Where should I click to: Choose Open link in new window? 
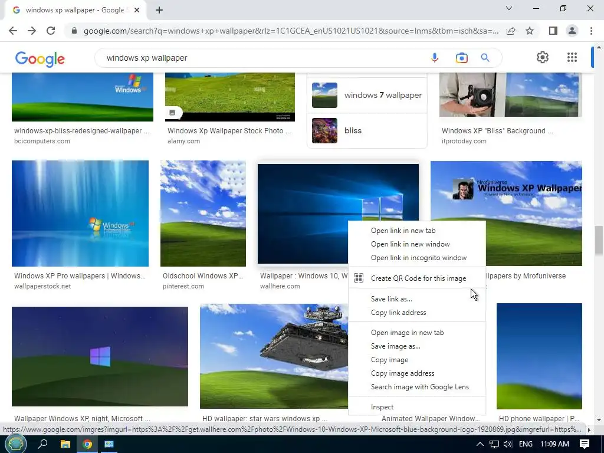point(417,244)
